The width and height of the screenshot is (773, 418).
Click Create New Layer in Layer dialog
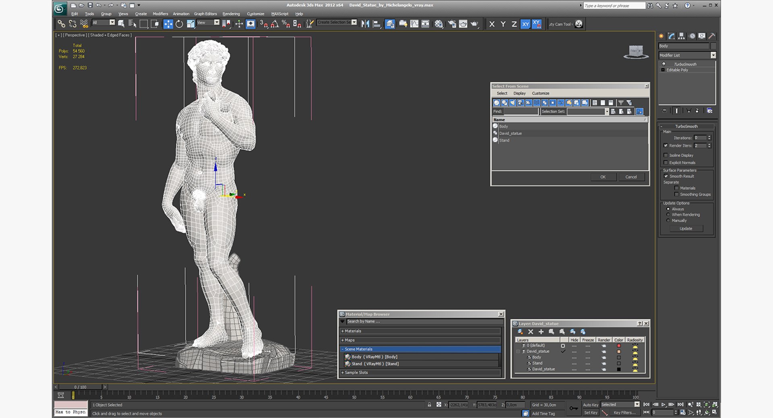point(520,332)
